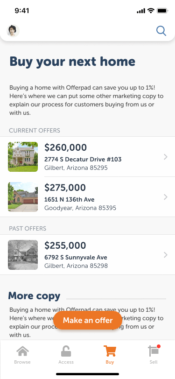Select the Browse house icon
The width and height of the screenshot is (175, 379).
(22, 351)
